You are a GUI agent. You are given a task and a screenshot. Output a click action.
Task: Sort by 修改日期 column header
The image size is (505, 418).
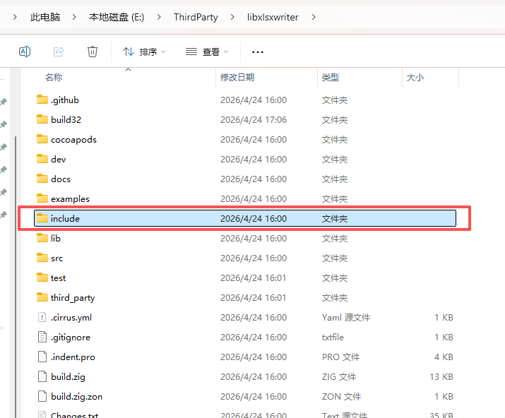[237, 77]
